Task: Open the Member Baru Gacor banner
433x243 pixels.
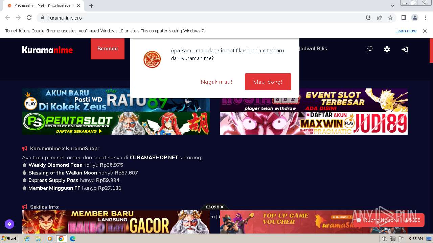Action: tap(116, 222)
